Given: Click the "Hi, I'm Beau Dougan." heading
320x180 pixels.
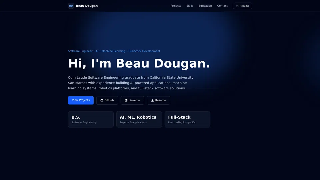Looking at the screenshot, I should pyautogui.click(x=139, y=63).
